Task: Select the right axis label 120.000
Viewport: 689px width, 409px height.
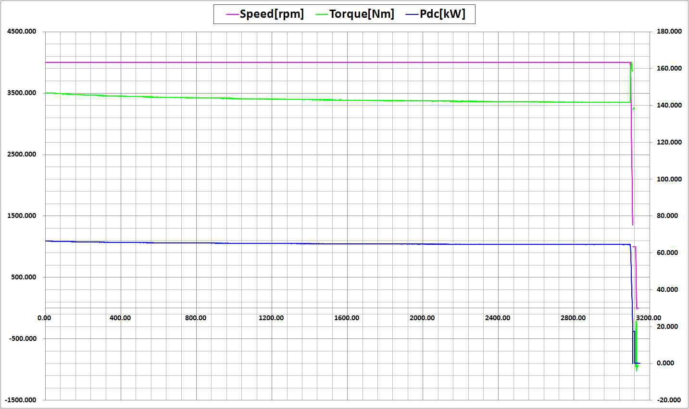Action: click(x=669, y=143)
